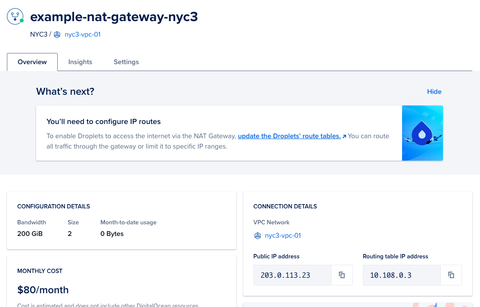Select the Public IP address text field

(292, 275)
